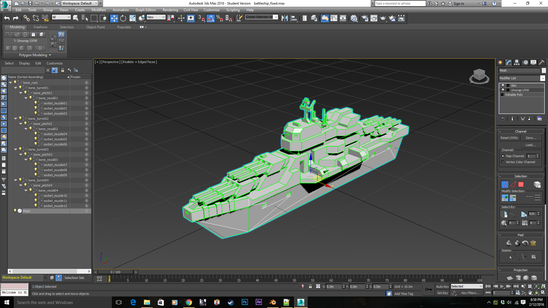Click the Quick Peel icon

(509, 243)
